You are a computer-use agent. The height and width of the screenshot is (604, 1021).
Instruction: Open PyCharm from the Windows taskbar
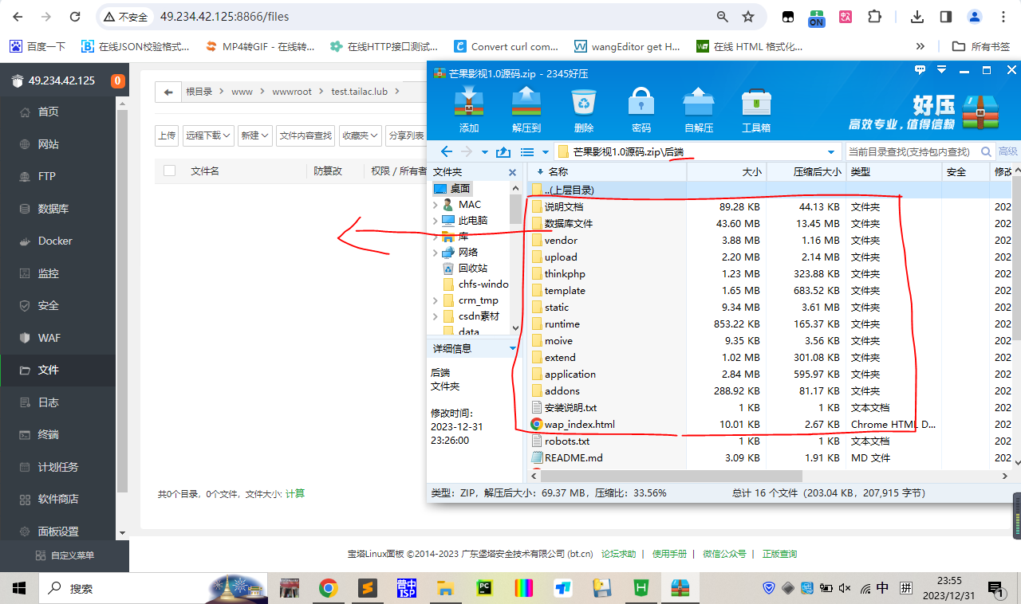click(x=483, y=588)
